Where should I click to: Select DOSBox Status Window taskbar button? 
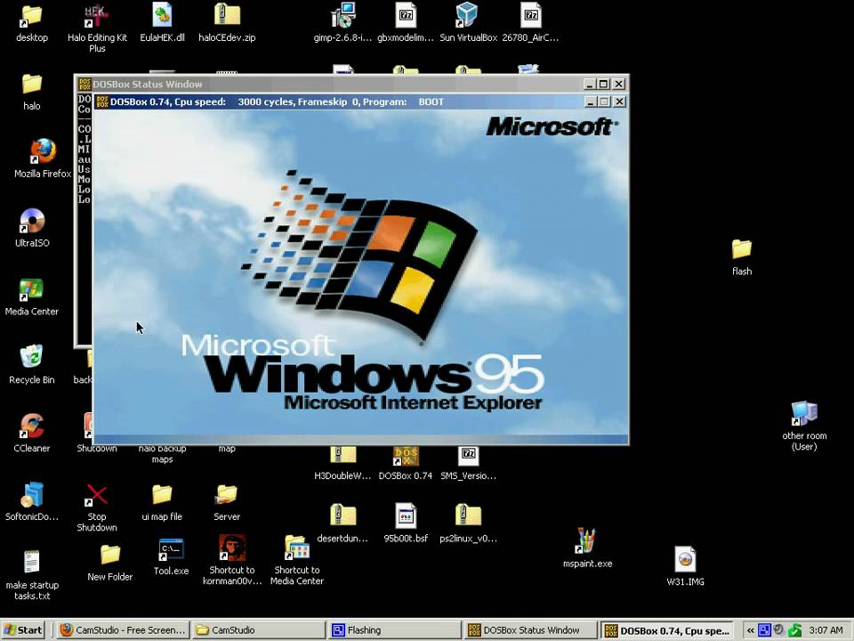click(529, 630)
